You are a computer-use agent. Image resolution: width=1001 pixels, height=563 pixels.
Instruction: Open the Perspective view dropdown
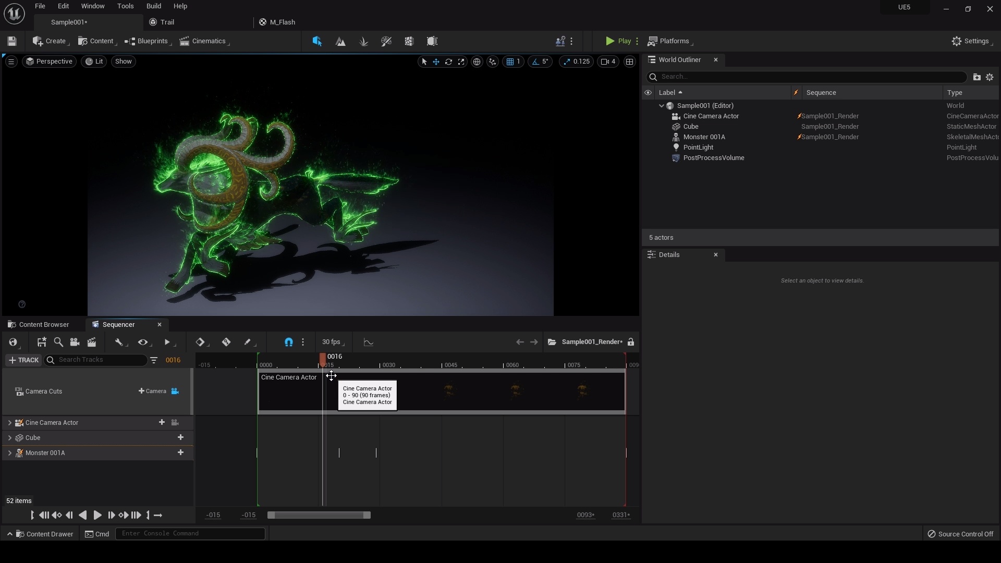tap(49, 62)
